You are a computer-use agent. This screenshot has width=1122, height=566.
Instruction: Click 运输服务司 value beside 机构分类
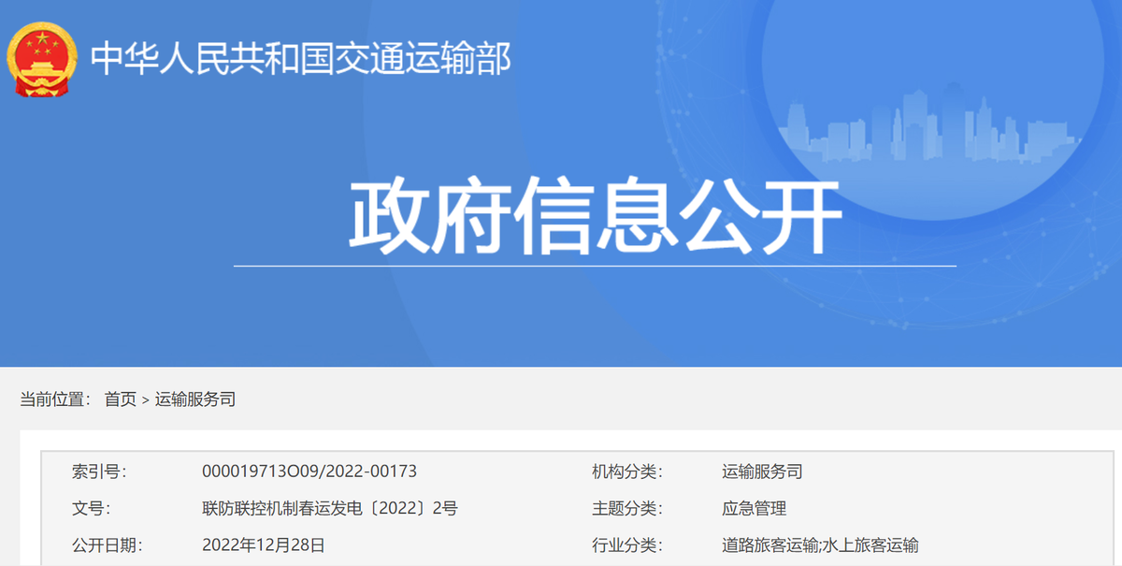tap(762, 472)
